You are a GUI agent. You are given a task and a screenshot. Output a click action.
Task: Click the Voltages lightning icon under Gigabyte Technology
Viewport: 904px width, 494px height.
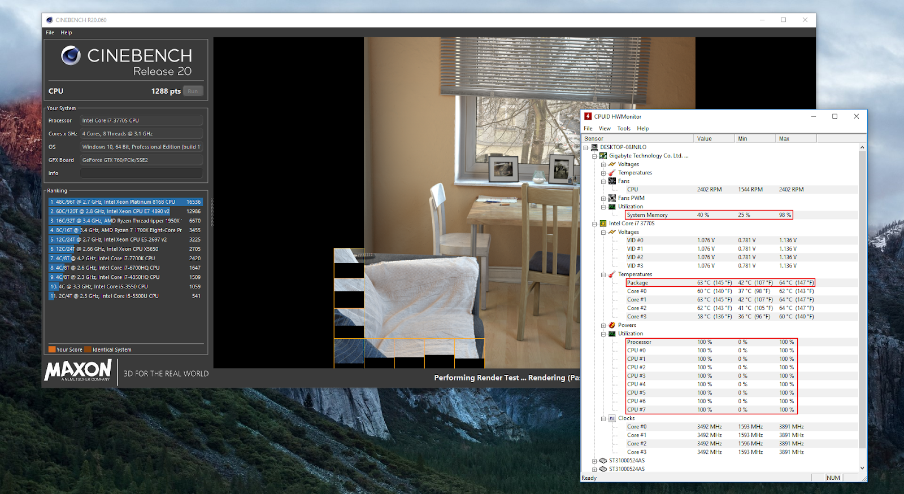pos(612,164)
